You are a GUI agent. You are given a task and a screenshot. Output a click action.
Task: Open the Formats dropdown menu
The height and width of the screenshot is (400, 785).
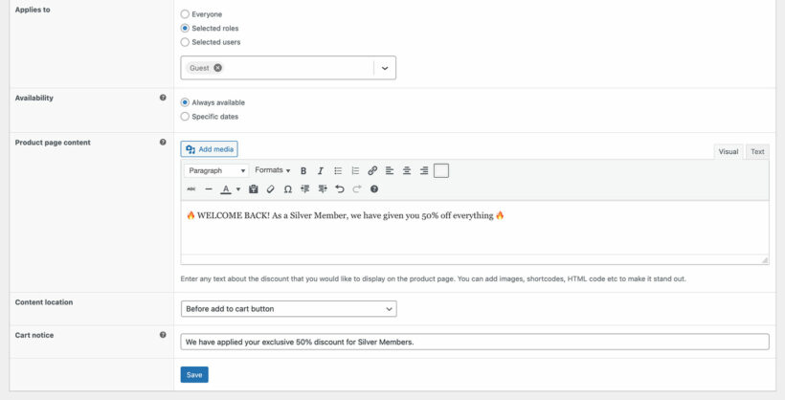[272, 170]
